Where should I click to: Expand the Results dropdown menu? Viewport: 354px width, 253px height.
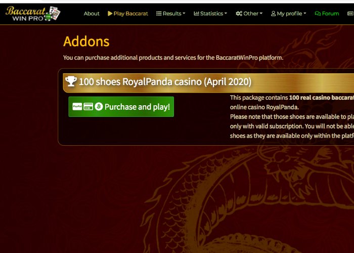(x=171, y=14)
